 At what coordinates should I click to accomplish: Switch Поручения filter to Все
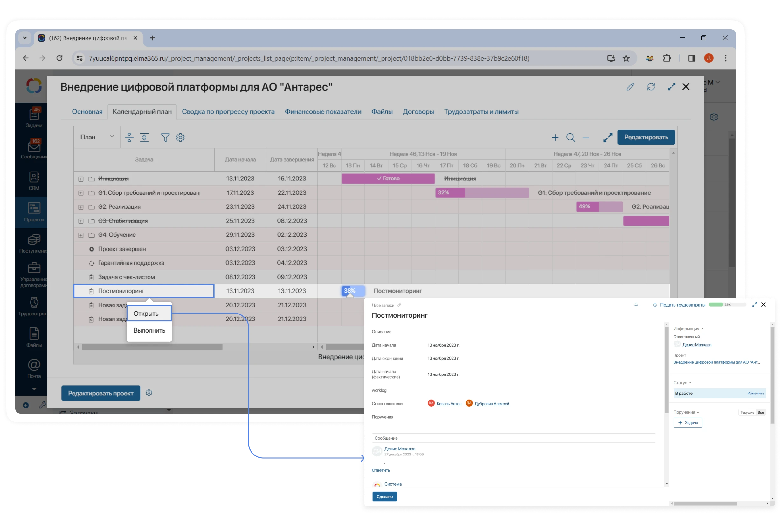tap(761, 412)
